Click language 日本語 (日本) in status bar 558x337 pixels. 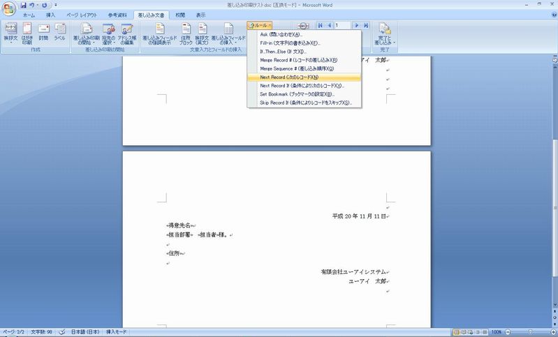[85, 331]
